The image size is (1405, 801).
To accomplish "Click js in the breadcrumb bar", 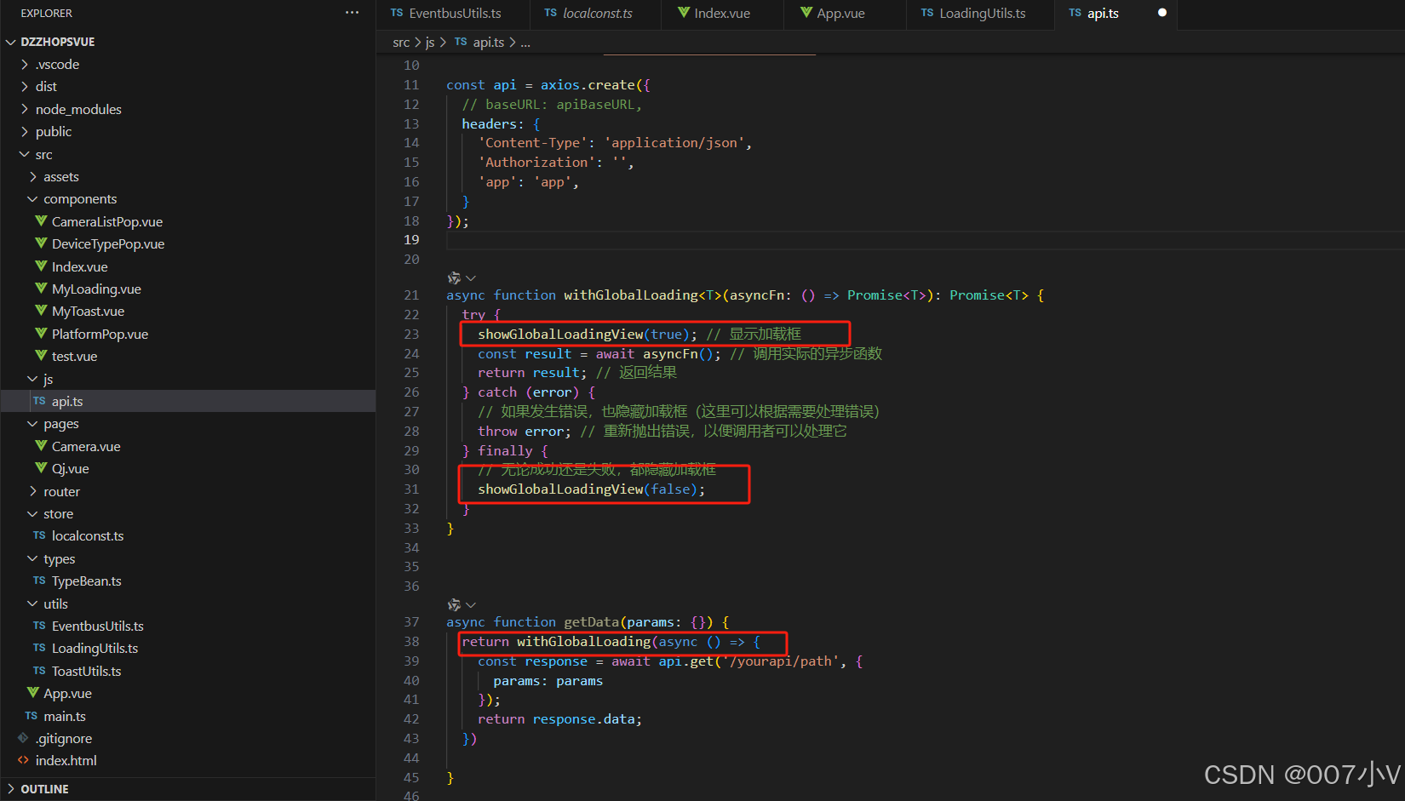I will [x=430, y=41].
